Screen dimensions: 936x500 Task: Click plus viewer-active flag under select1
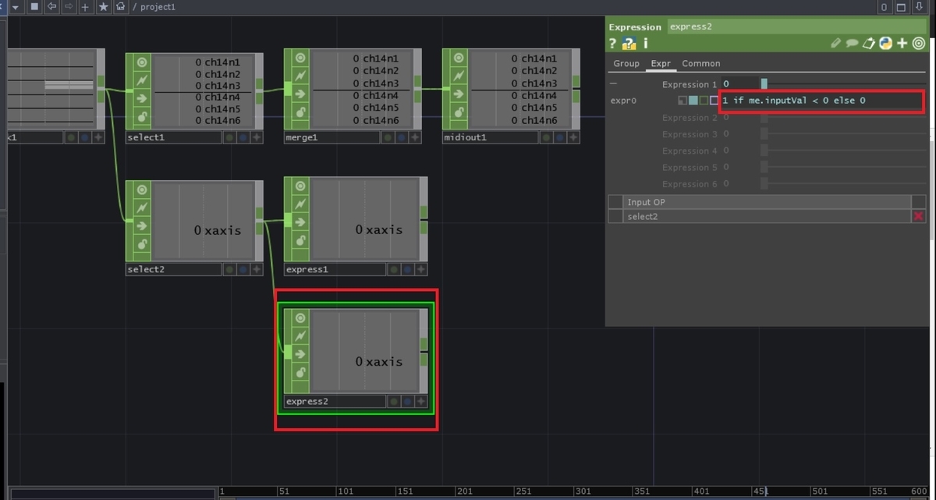pos(256,137)
